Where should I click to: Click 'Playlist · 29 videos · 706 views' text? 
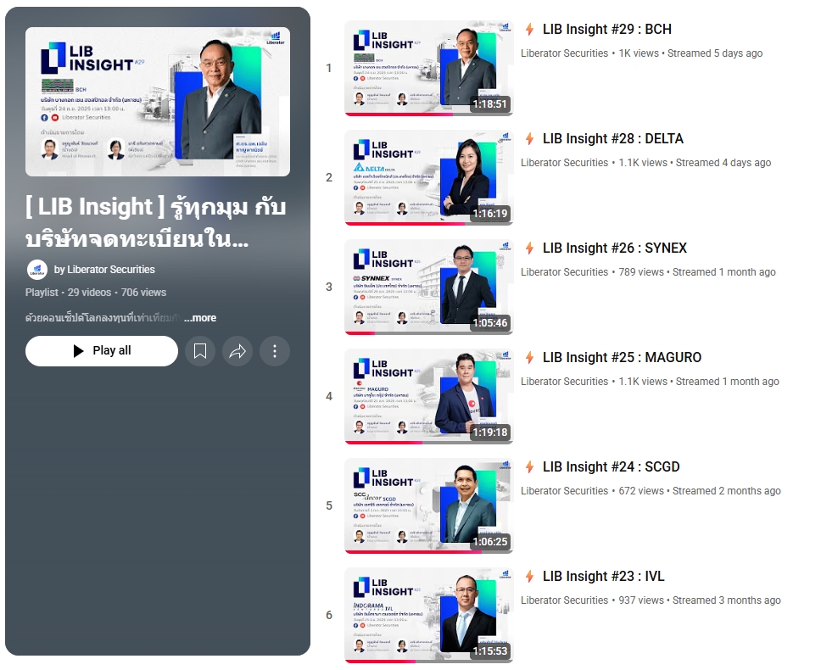[96, 293]
